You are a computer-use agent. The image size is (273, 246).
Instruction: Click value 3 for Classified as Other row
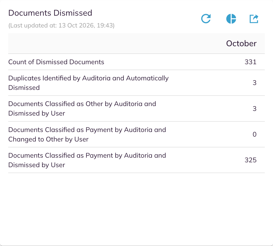pos(255,109)
